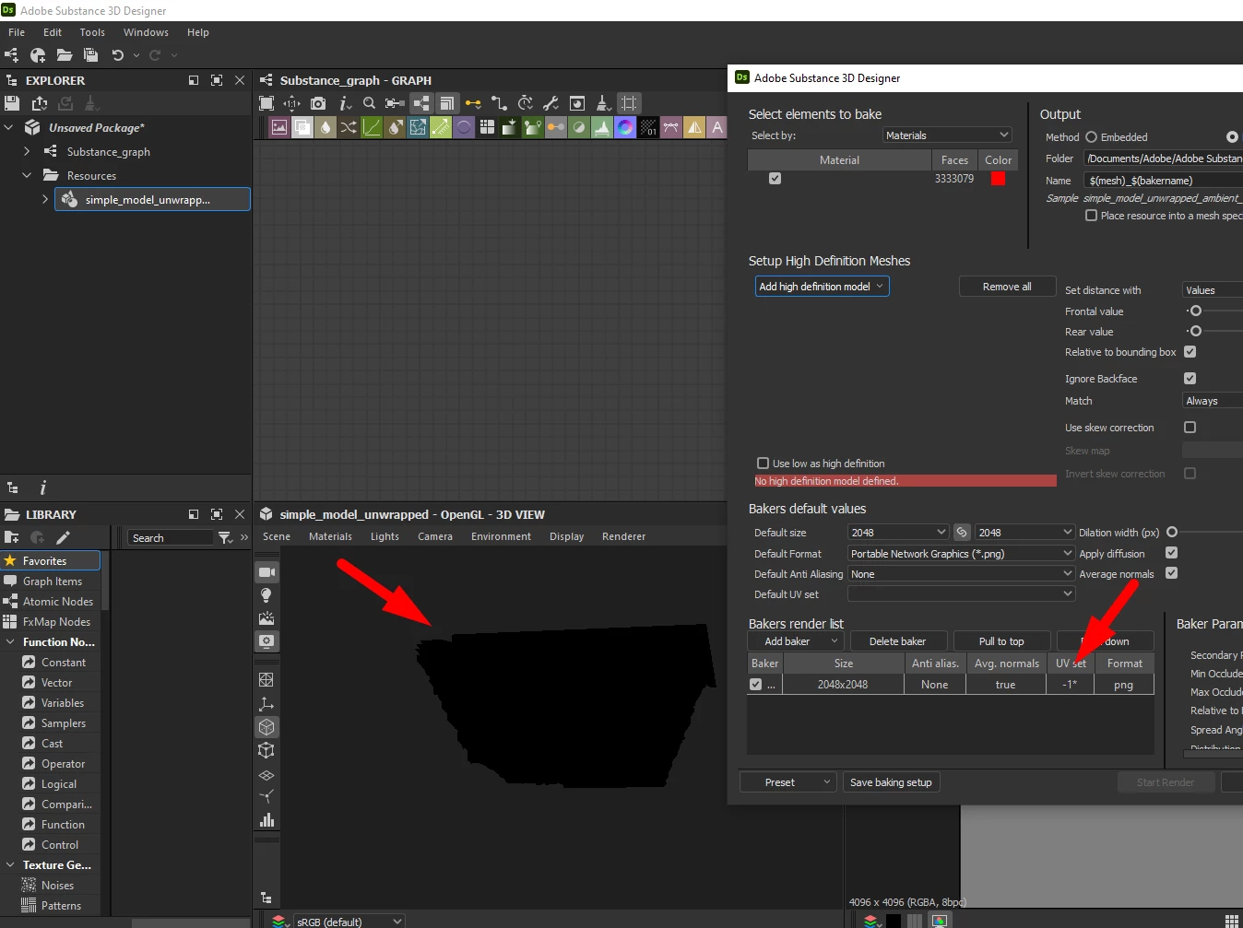Click the camera icon in 3D view sidebar

point(266,572)
